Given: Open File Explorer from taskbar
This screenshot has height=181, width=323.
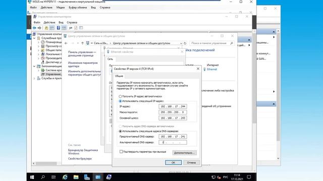Looking at the screenshot, I should (x=76, y=177).
